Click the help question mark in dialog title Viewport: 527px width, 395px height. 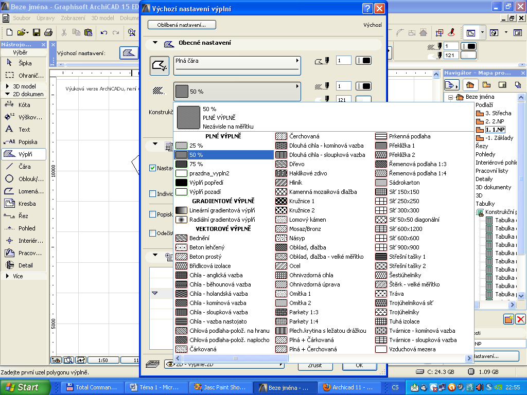[x=367, y=8]
